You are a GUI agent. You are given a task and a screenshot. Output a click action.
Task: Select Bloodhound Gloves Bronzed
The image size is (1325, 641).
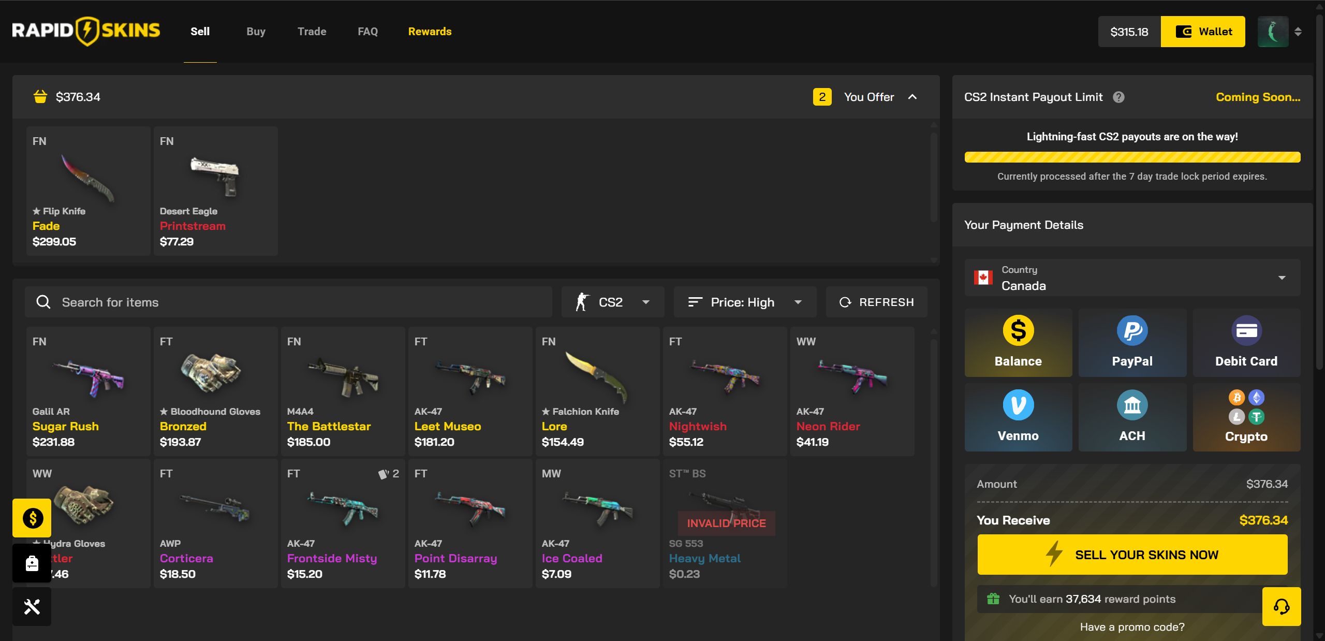point(216,391)
